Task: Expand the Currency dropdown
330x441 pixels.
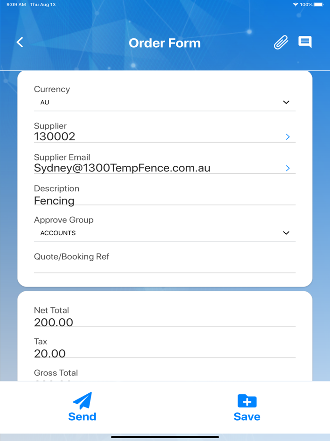Action: point(286,102)
